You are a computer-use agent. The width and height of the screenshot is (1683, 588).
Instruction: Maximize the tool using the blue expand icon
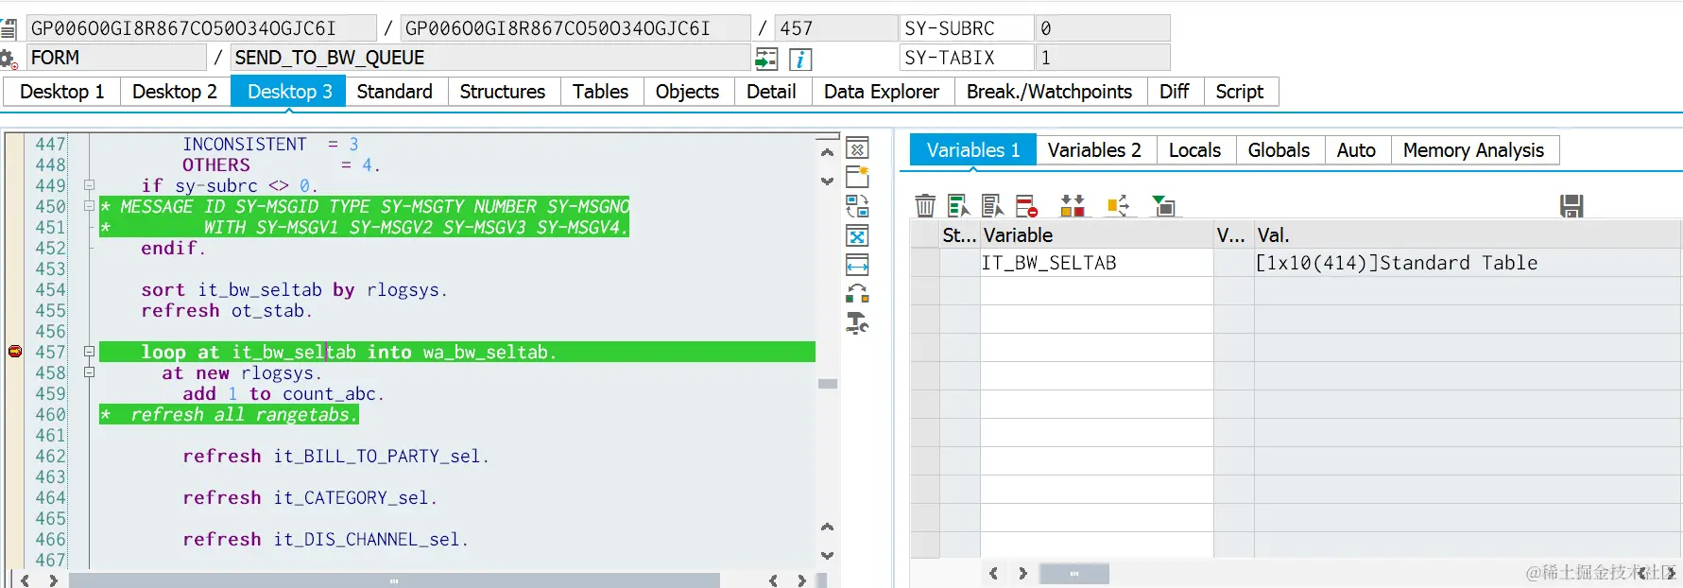(x=857, y=236)
